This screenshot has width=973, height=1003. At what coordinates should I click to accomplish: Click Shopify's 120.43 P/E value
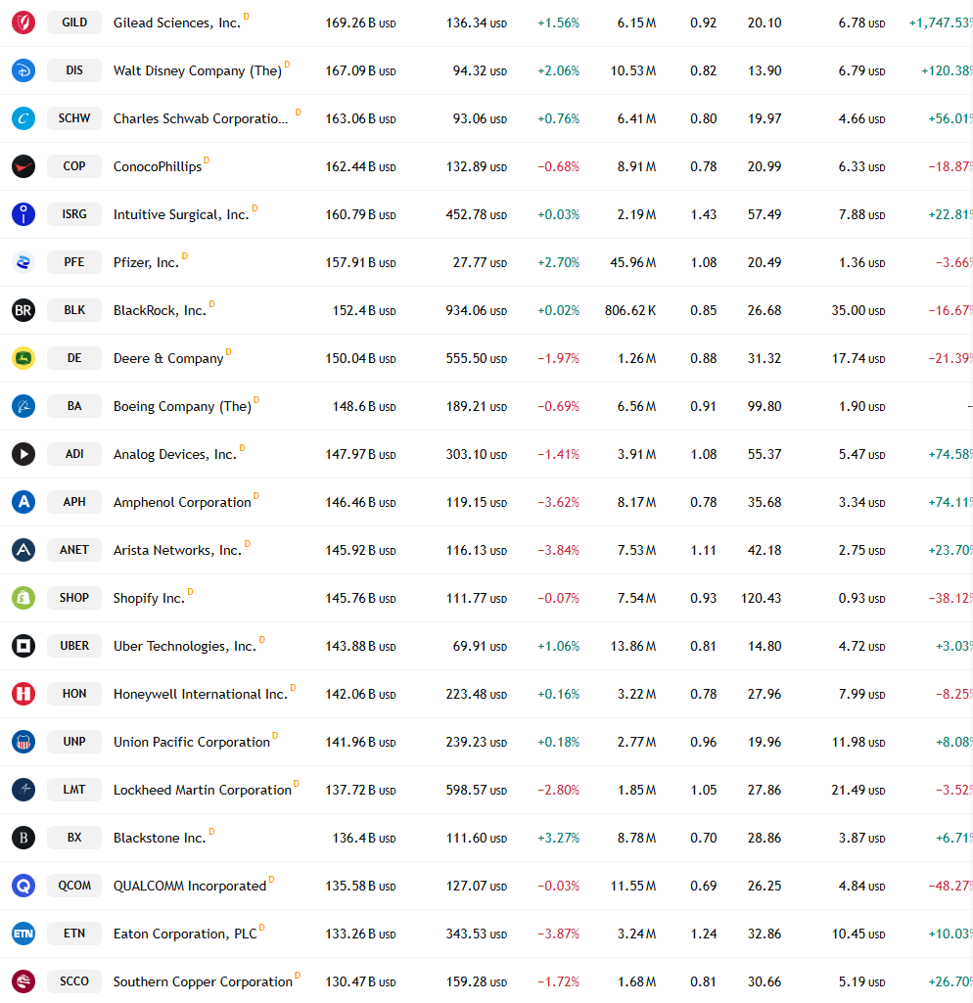[x=761, y=599]
